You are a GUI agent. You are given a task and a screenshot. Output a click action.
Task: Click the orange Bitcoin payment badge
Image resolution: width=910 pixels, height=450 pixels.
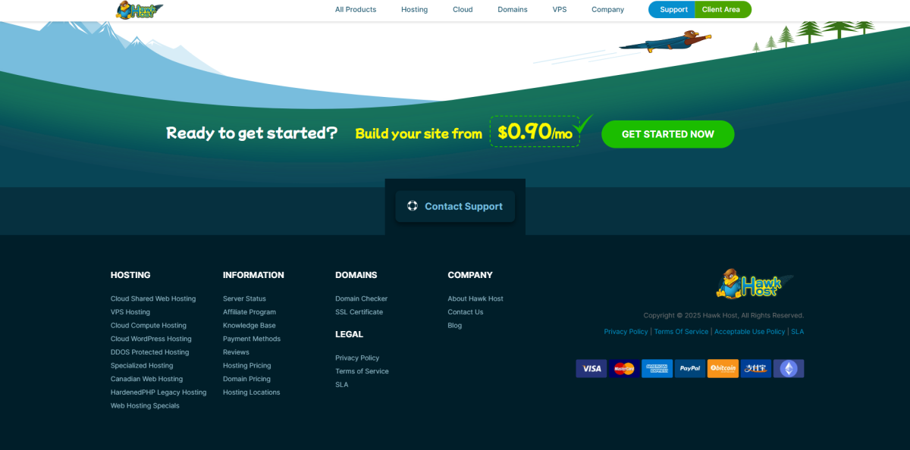click(723, 369)
